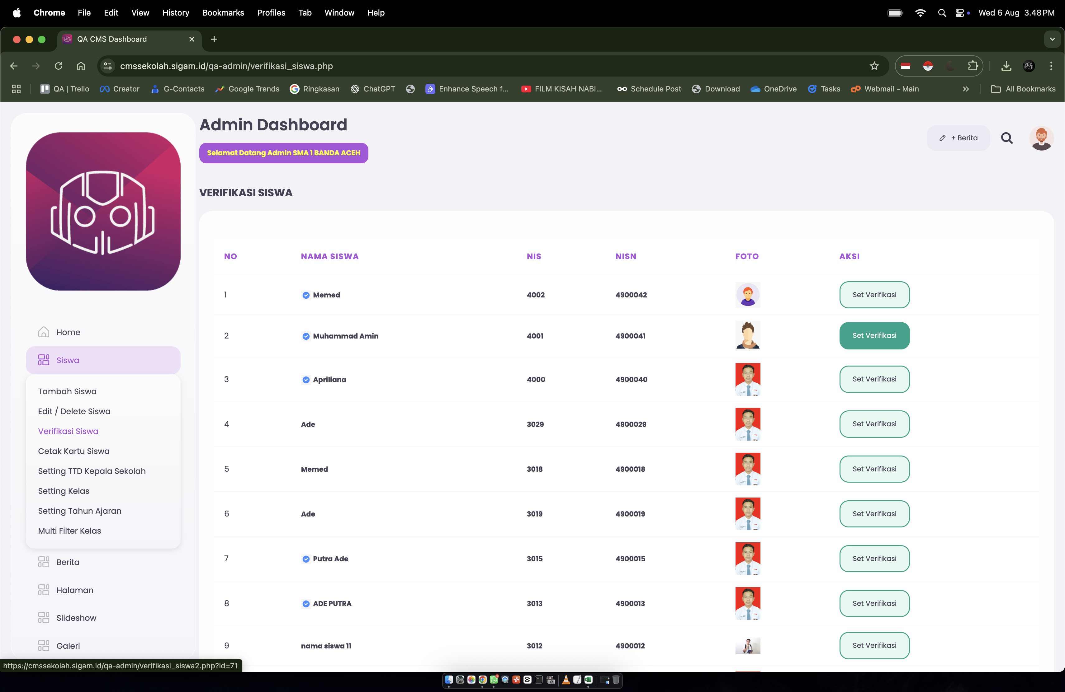Open the tab search dropdown arrow
Viewport: 1065px width, 692px height.
pyautogui.click(x=1052, y=39)
